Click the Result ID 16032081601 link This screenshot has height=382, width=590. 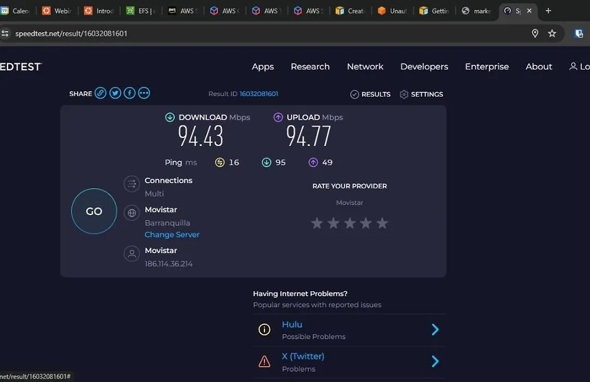tap(259, 94)
